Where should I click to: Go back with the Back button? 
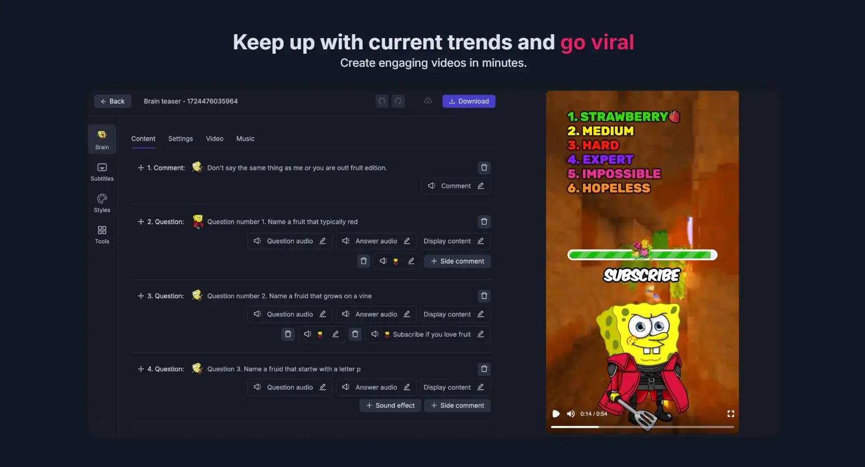pyautogui.click(x=113, y=101)
